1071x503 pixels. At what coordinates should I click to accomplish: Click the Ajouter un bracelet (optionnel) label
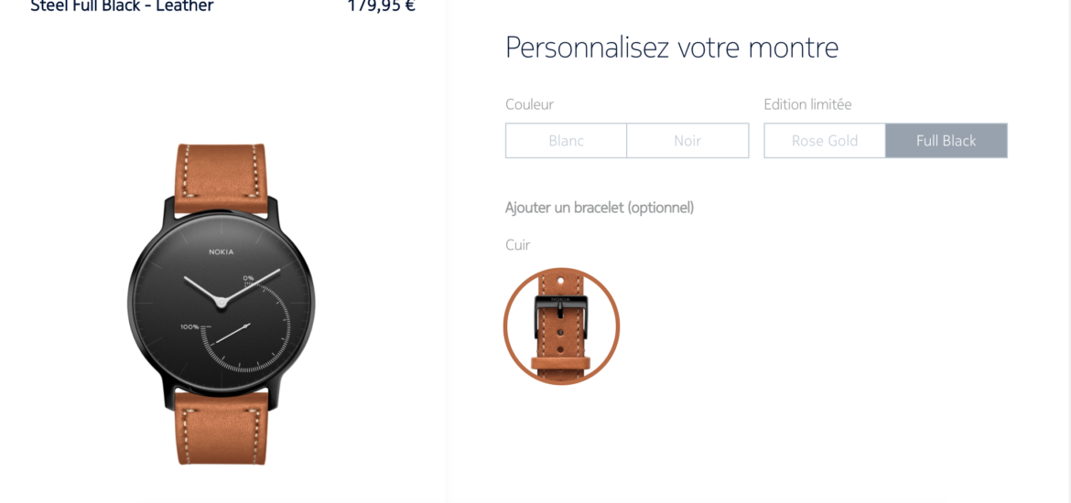pos(600,208)
